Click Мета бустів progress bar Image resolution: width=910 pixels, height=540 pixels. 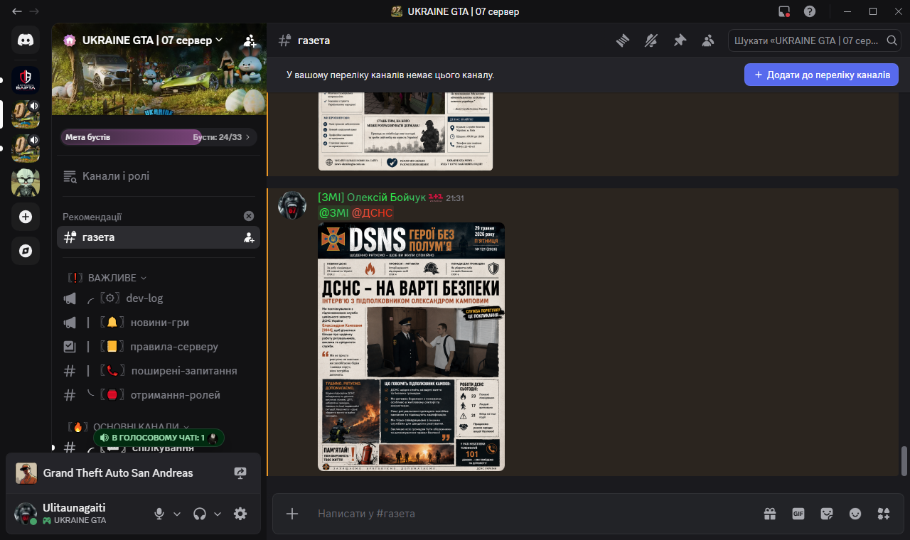tap(159, 137)
